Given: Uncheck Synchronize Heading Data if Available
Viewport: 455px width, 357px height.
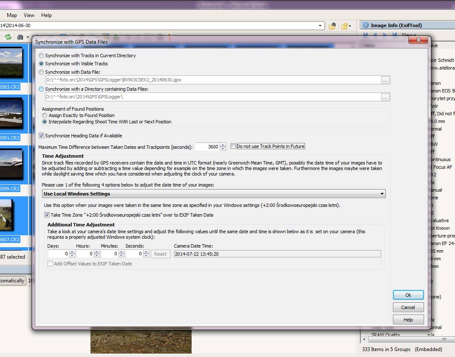Looking at the screenshot, I should coord(42,136).
